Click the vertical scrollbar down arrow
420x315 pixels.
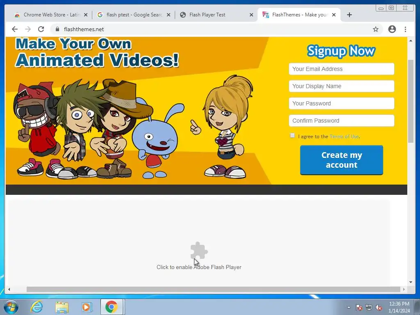tap(411, 282)
